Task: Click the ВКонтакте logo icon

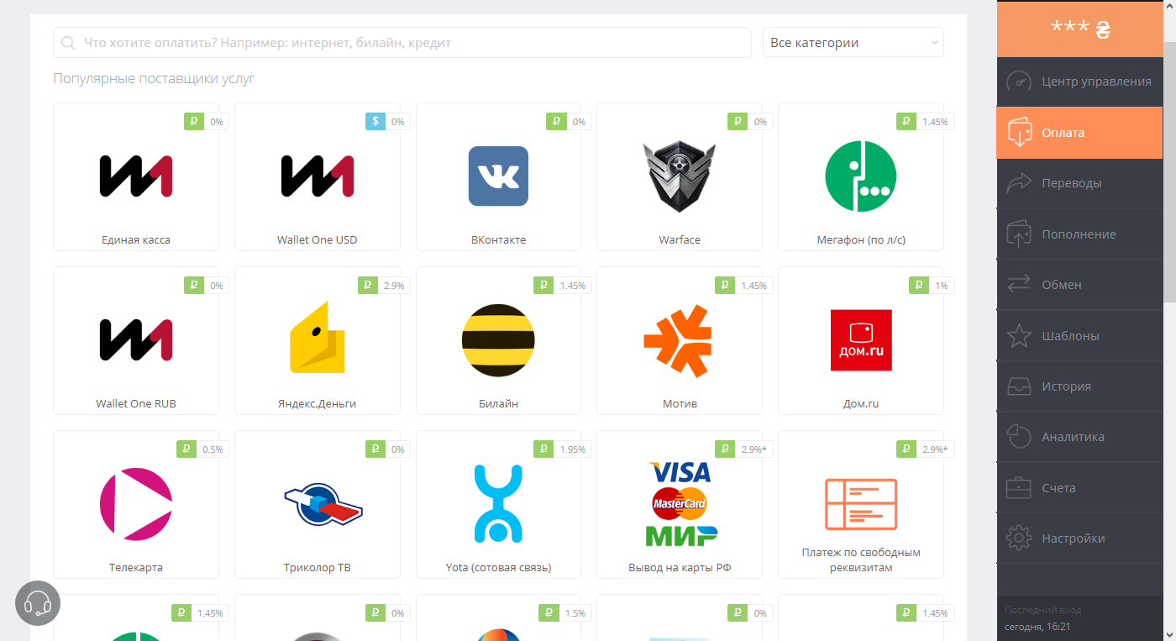Action: pyautogui.click(x=498, y=176)
